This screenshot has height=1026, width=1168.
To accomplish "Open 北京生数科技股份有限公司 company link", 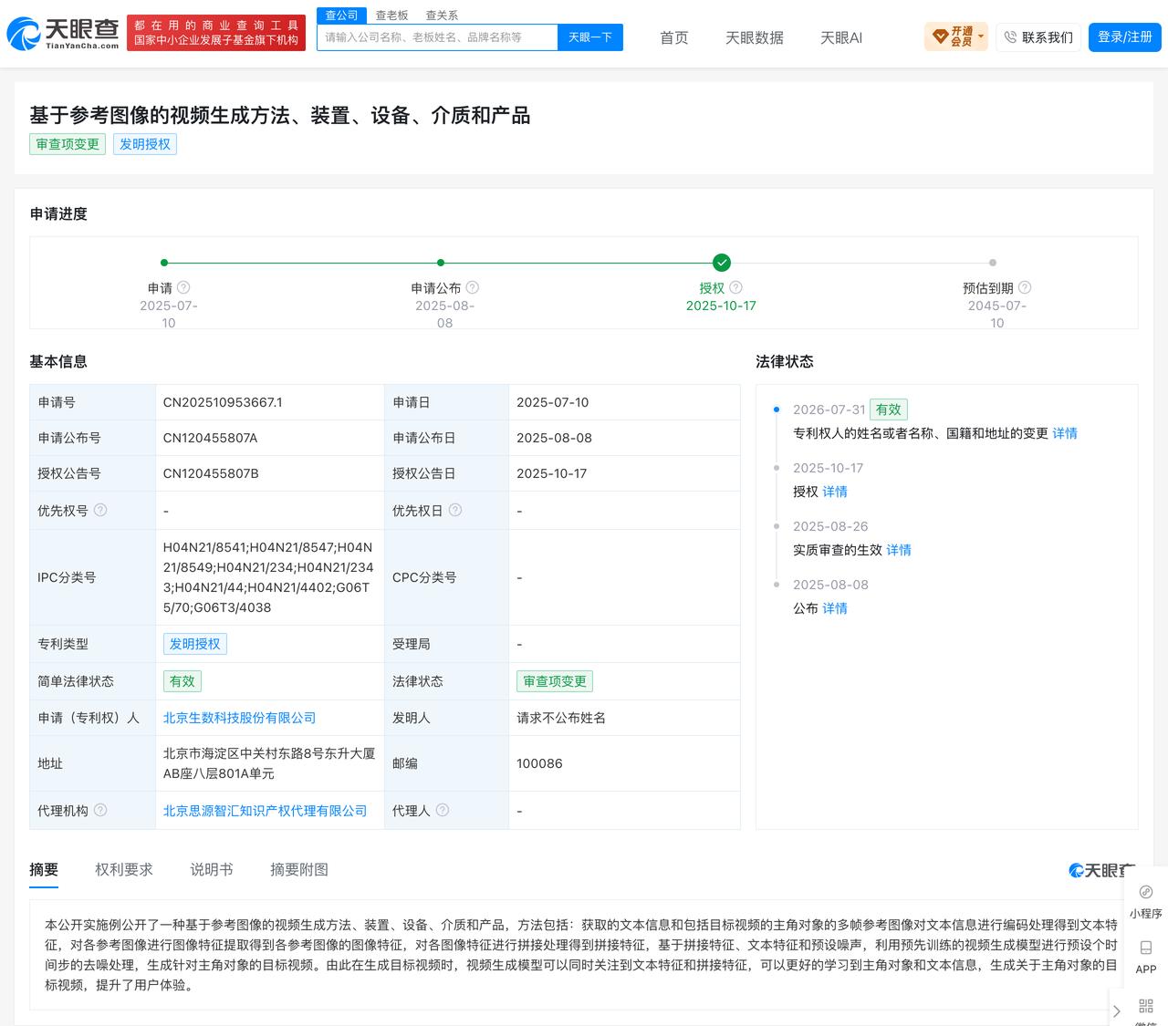I will [240, 718].
